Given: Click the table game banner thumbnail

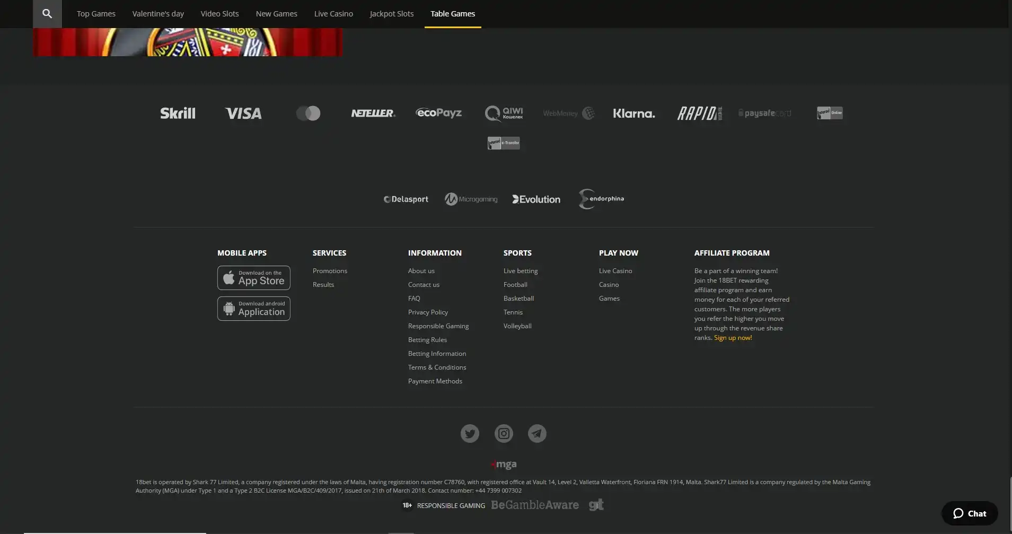Looking at the screenshot, I should [x=188, y=42].
